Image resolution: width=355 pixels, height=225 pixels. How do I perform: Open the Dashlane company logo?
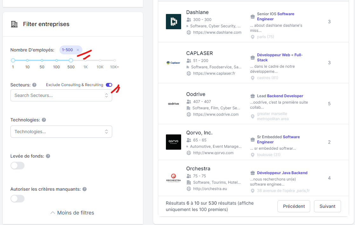(174, 22)
